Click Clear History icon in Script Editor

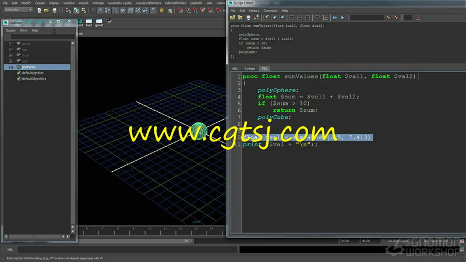click(x=266, y=18)
